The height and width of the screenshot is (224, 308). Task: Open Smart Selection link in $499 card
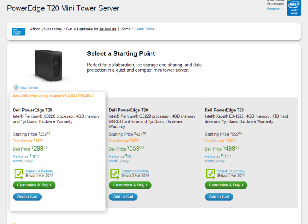pos(231,171)
